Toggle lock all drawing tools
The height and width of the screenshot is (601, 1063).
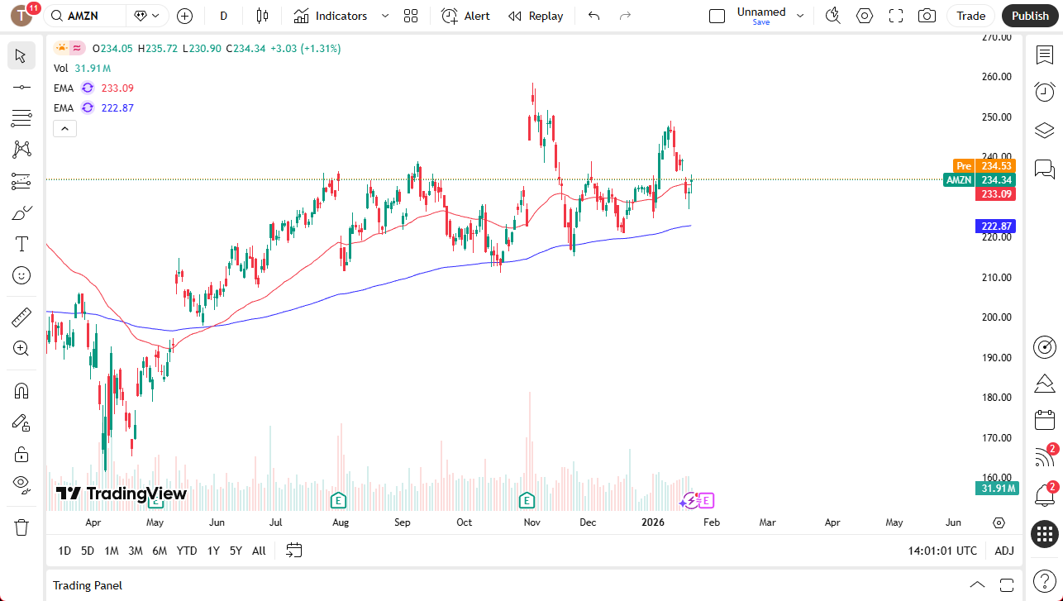[x=21, y=454]
